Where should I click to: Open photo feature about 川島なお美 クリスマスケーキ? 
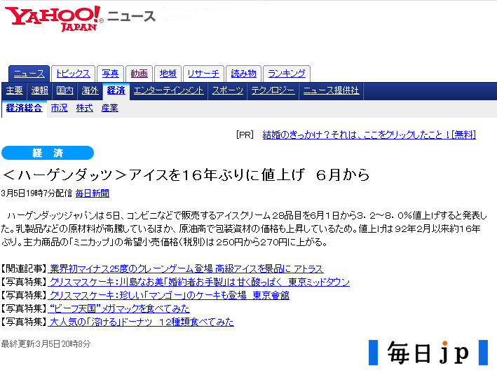click(200, 282)
